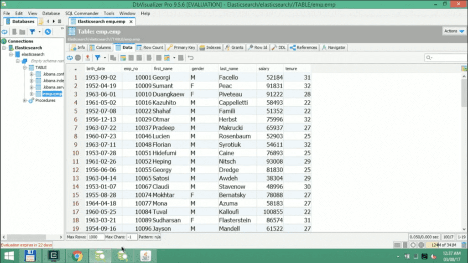
Task: Expand the Procedures tree node
Action: click(25, 100)
